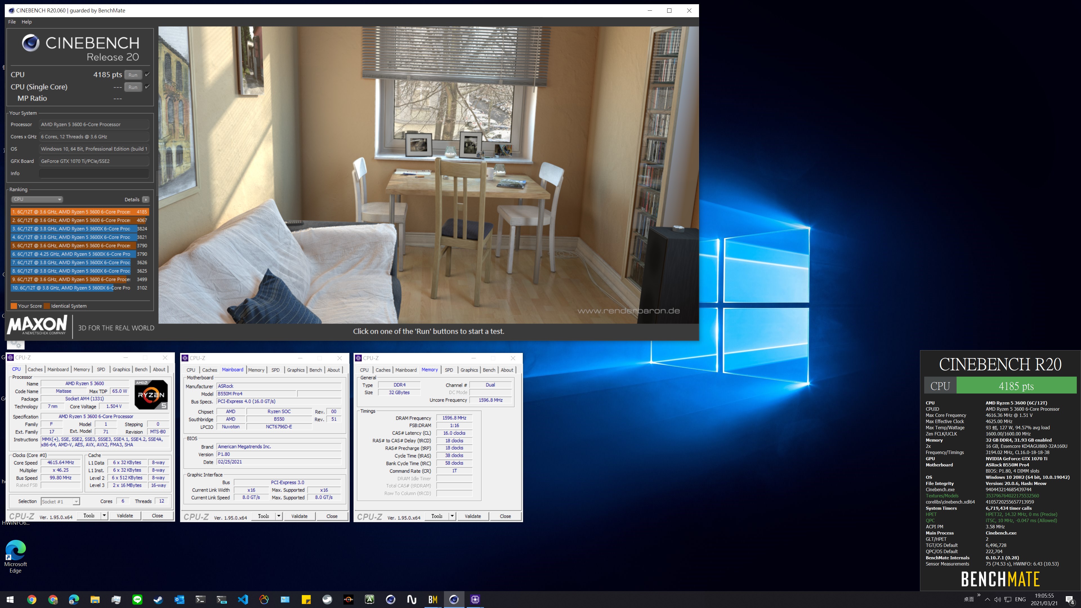
Task: Switch to BenchMate BM taskbar icon
Action: [x=433, y=600]
